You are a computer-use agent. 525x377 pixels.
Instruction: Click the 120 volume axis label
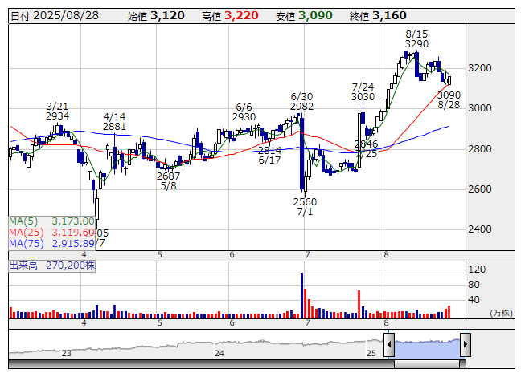pyautogui.click(x=477, y=270)
